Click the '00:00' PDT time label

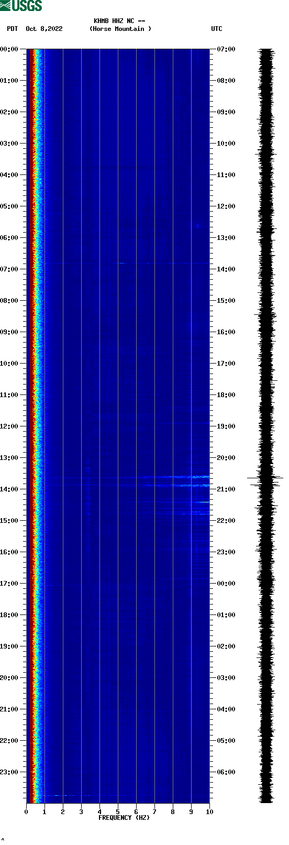tap(9, 49)
